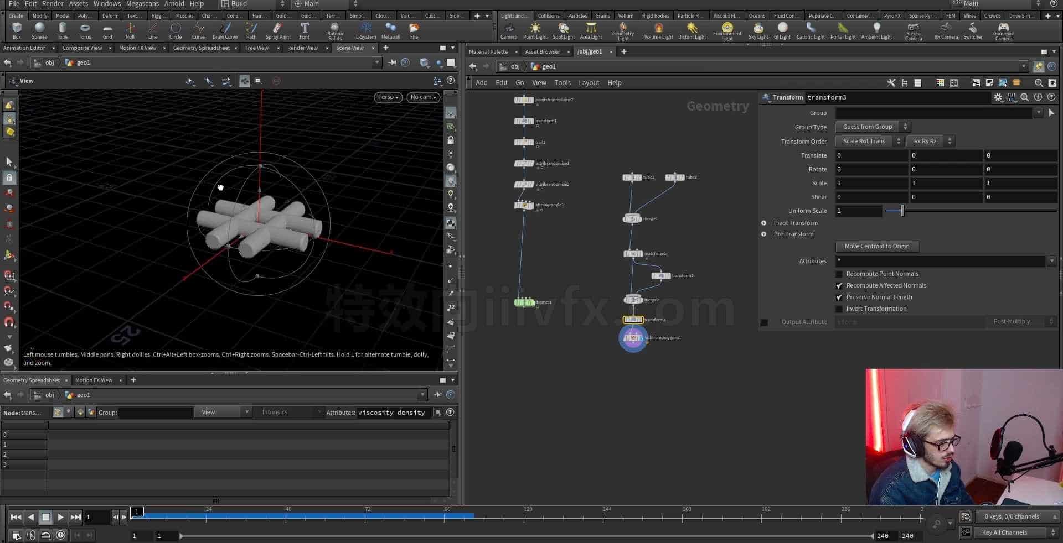
Task: Open the Transform Order dropdown
Action: (869, 141)
